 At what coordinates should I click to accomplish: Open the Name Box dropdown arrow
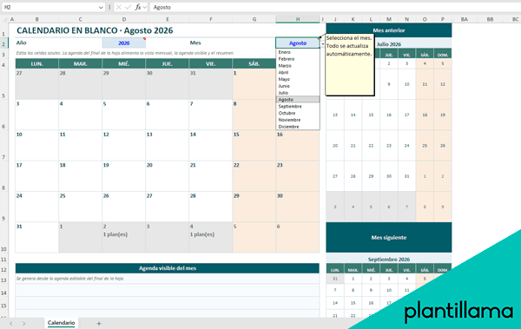[101, 7]
